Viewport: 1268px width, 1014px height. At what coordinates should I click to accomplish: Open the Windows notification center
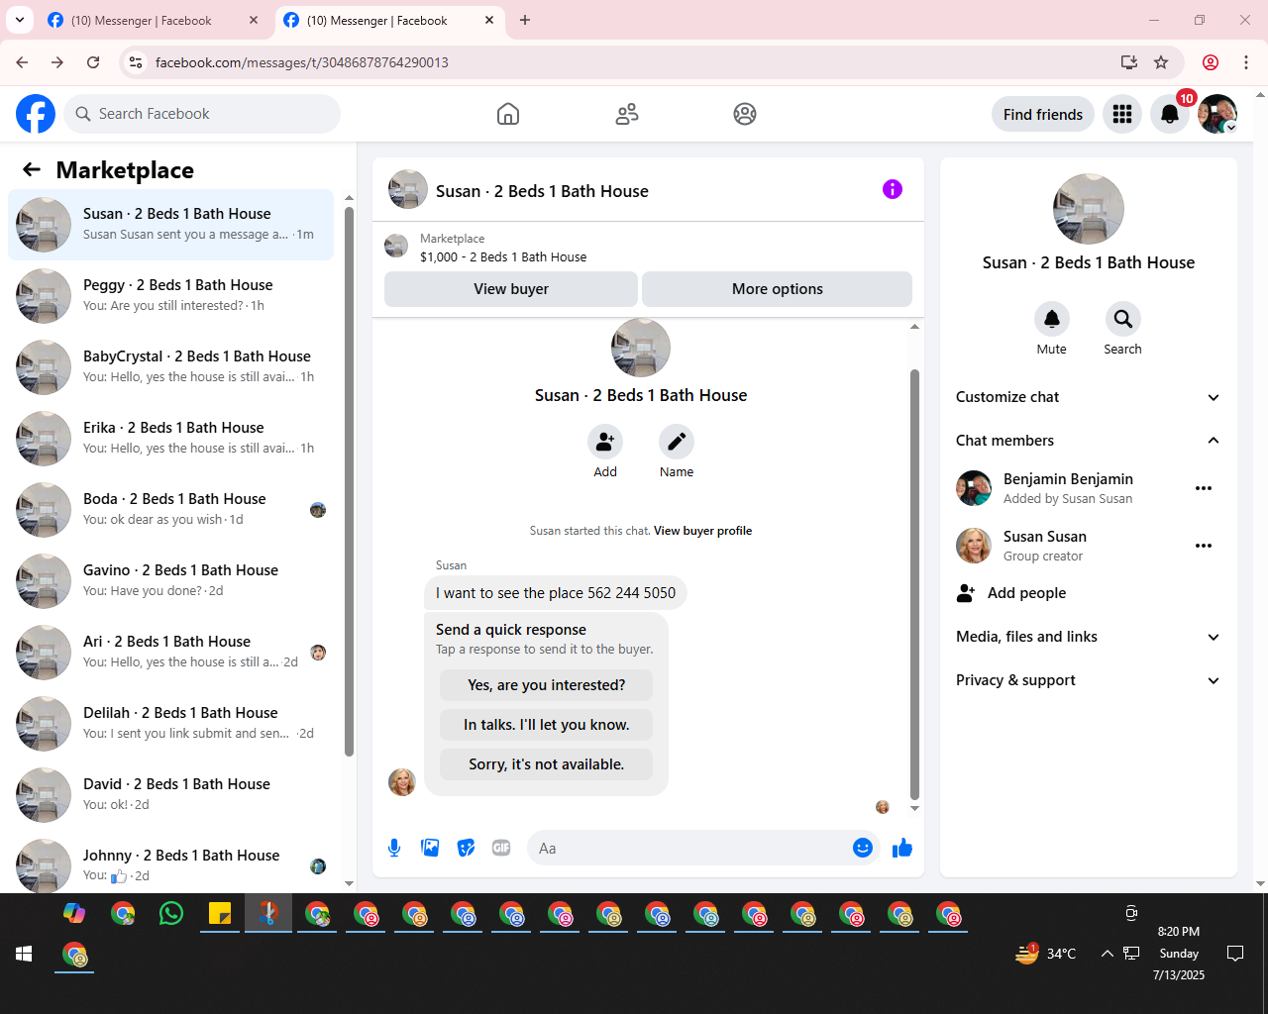1235,954
